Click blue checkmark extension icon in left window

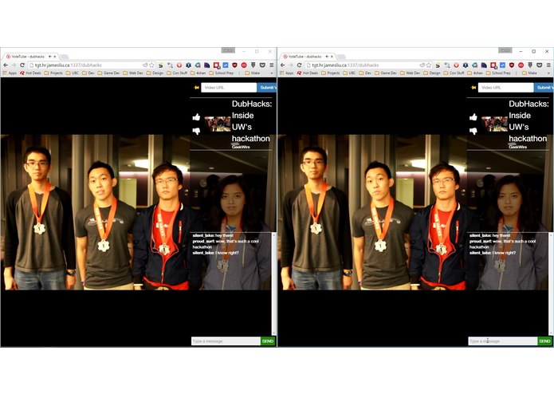226,65
